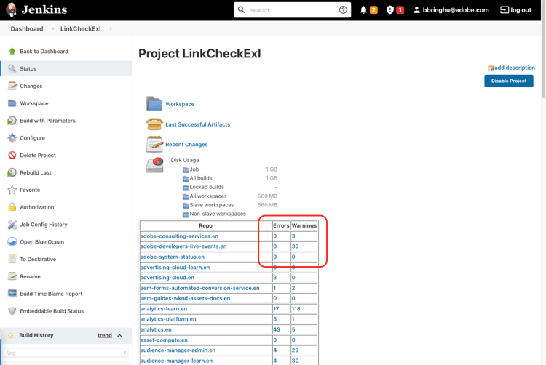Click add description link
Image resolution: width=546 pixels, height=365 pixels.
coord(514,68)
